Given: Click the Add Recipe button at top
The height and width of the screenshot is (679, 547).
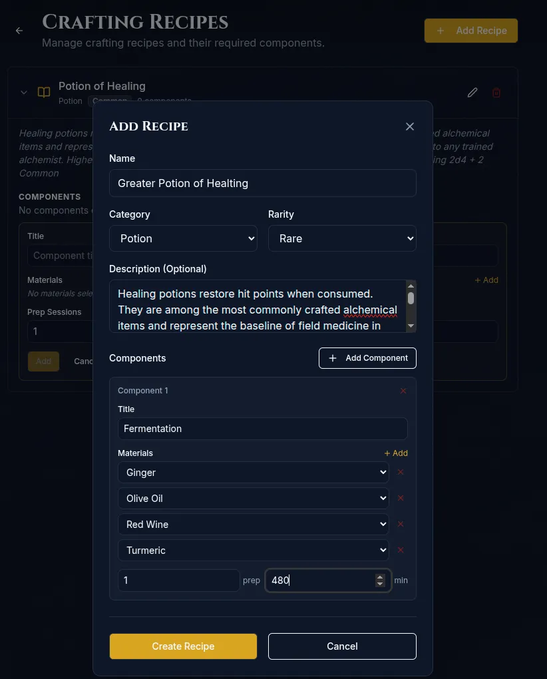Looking at the screenshot, I should tap(471, 31).
